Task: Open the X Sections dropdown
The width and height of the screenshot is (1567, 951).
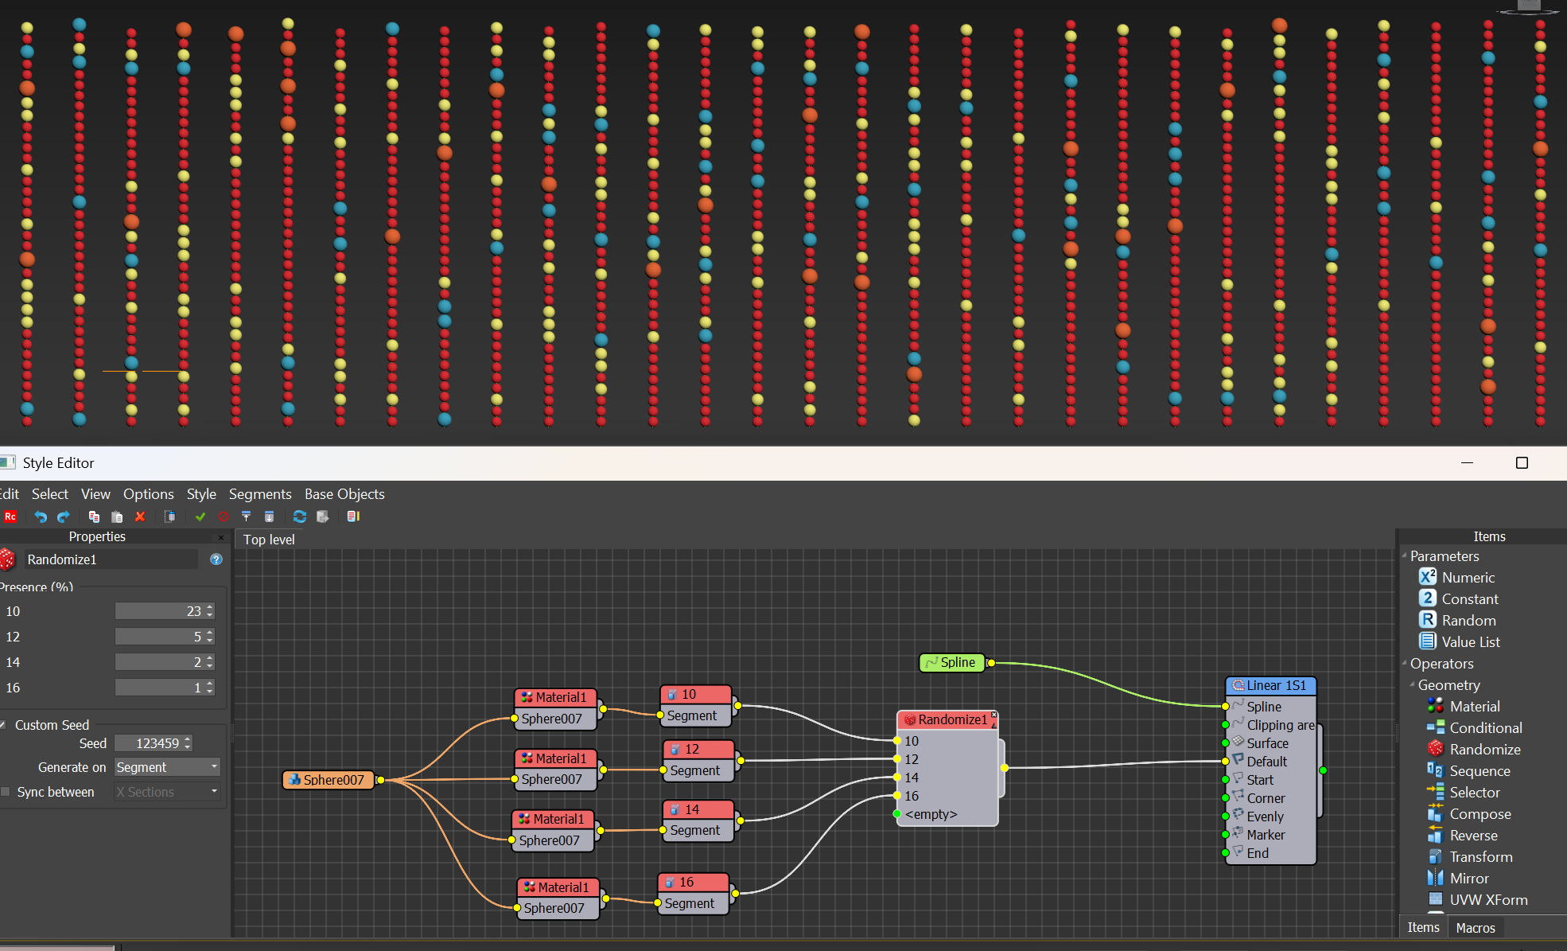Action: click(x=166, y=792)
